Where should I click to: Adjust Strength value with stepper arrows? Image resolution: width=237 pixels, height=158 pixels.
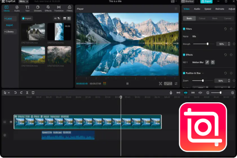coord(229,44)
